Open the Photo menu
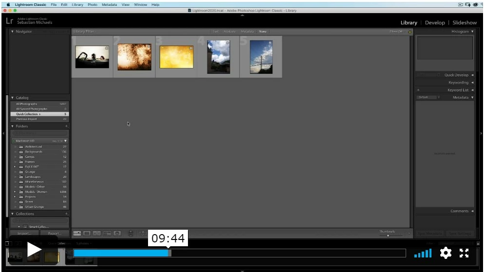Screen dimensions: 485x272 click(x=92, y=5)
